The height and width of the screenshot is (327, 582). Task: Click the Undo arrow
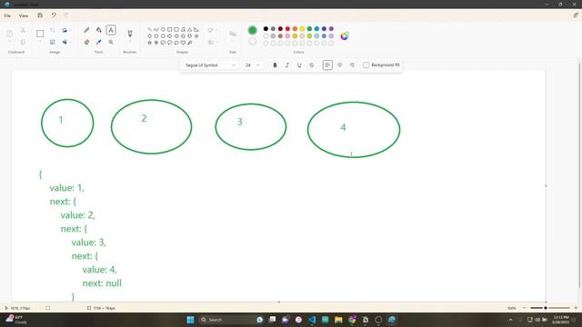pos(54,15)
